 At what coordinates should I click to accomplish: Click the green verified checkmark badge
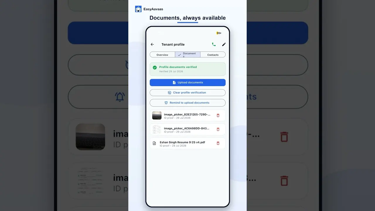click(155, 67)
